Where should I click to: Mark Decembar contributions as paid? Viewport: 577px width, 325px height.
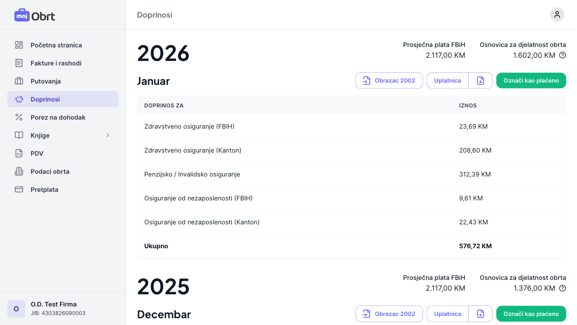(x=531, y=314)
